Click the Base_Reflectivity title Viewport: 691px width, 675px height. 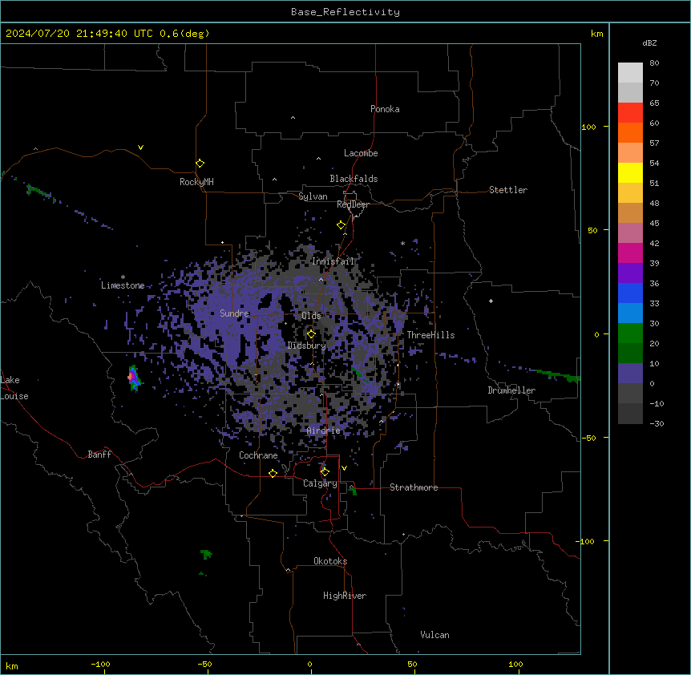click(x=345, y=12)
